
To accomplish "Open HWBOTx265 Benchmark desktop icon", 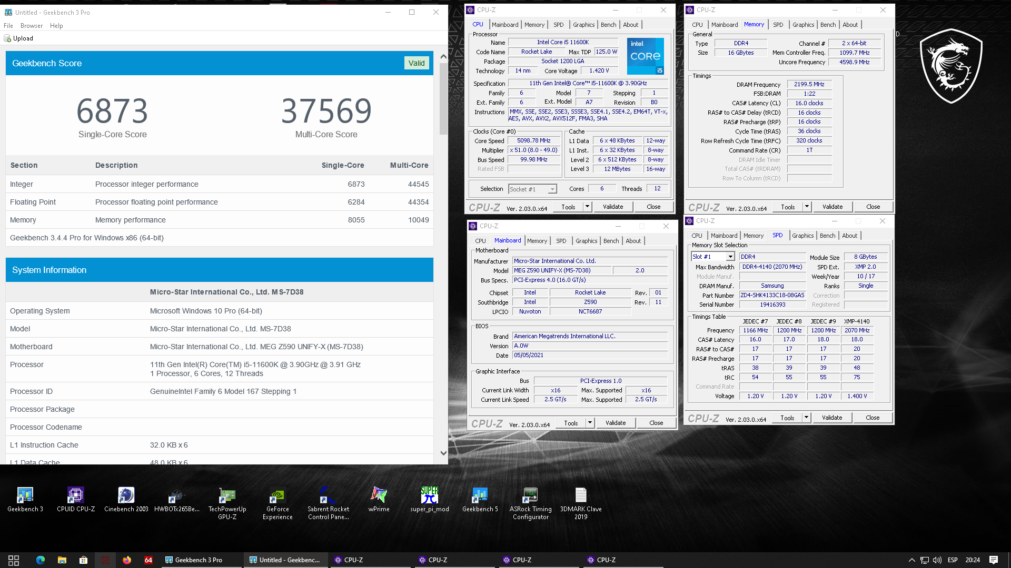I will pos(176,499).
